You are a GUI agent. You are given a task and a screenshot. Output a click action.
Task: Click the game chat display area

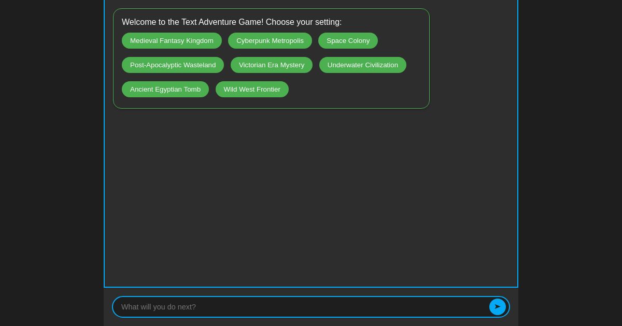point(311,197)
